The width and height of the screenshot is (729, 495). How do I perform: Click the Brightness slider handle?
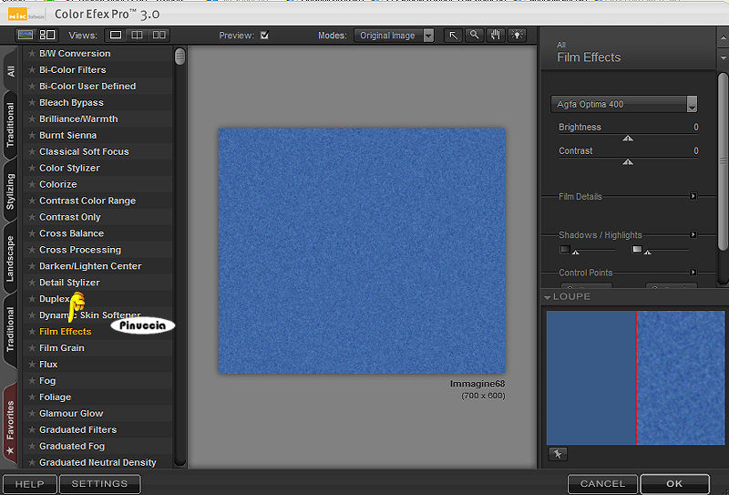tap(628, 139)
